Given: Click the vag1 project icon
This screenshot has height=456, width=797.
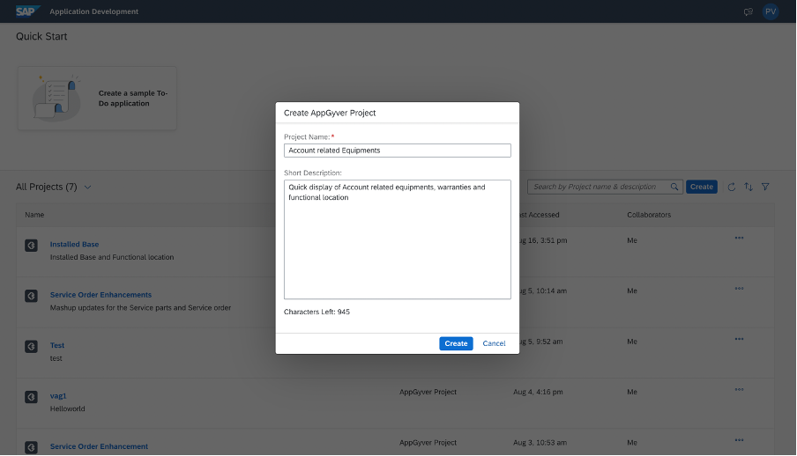Looking at the screenshot, I should click(32, 397).
